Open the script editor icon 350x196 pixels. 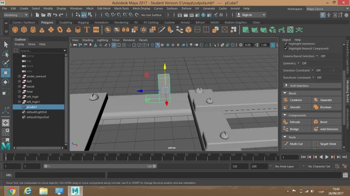pyautogui.click(x=345, y=175)
